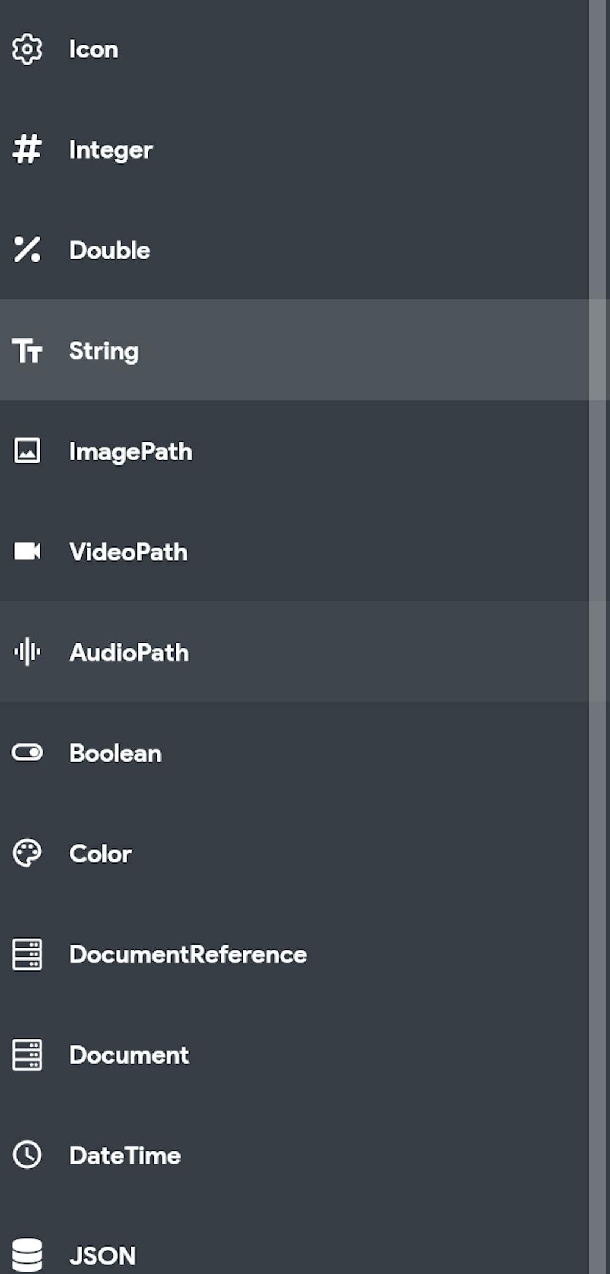Click the picture icon for ImagePath
The height and width of the screenshot is (1274, 610).
pos(27,451)
